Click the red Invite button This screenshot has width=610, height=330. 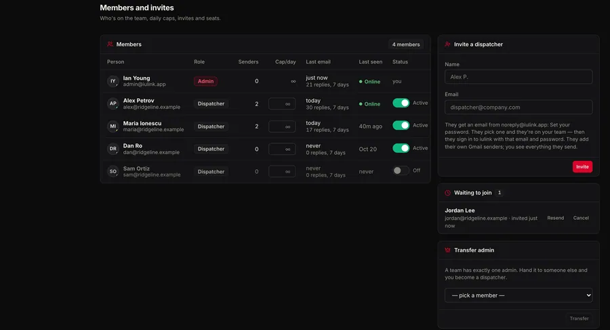coord(582,166)
